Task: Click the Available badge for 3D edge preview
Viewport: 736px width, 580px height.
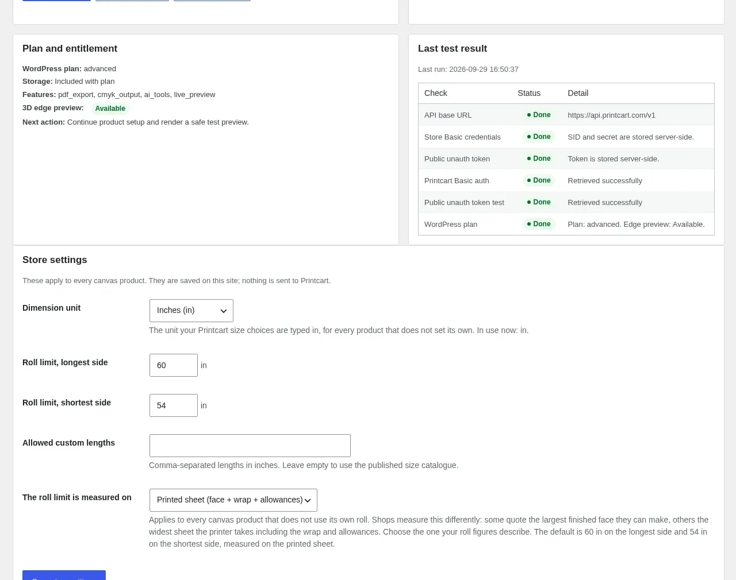Action: coord(110,109)
